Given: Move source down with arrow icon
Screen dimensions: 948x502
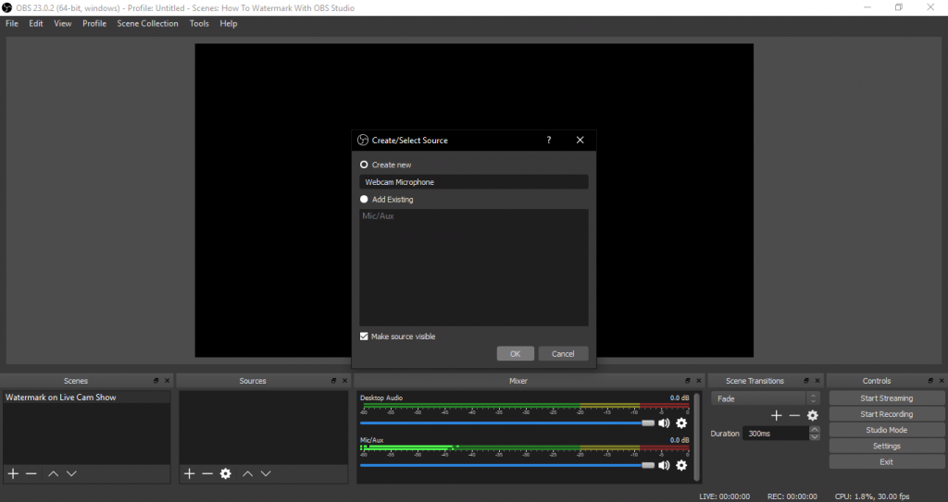Looking at the screenshot, I should coord(266,474).
